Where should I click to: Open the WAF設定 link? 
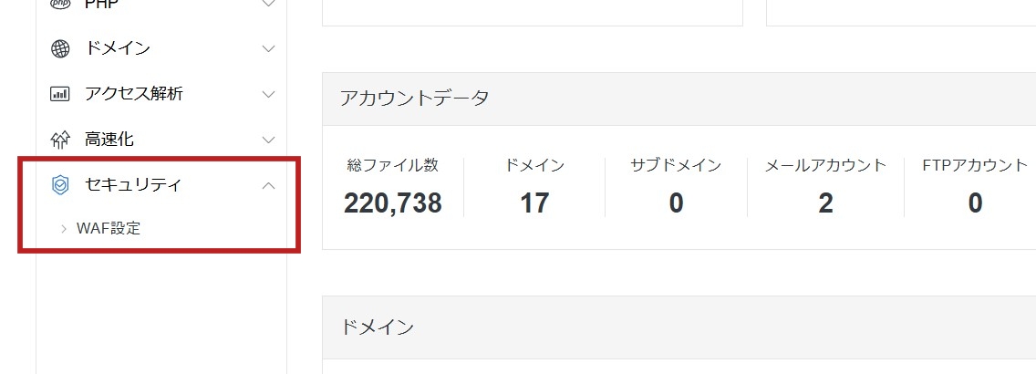[109, 229]
